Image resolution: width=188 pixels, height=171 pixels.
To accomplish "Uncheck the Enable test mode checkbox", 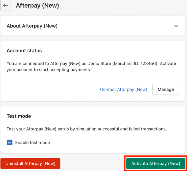I will (x=10, y=143).
